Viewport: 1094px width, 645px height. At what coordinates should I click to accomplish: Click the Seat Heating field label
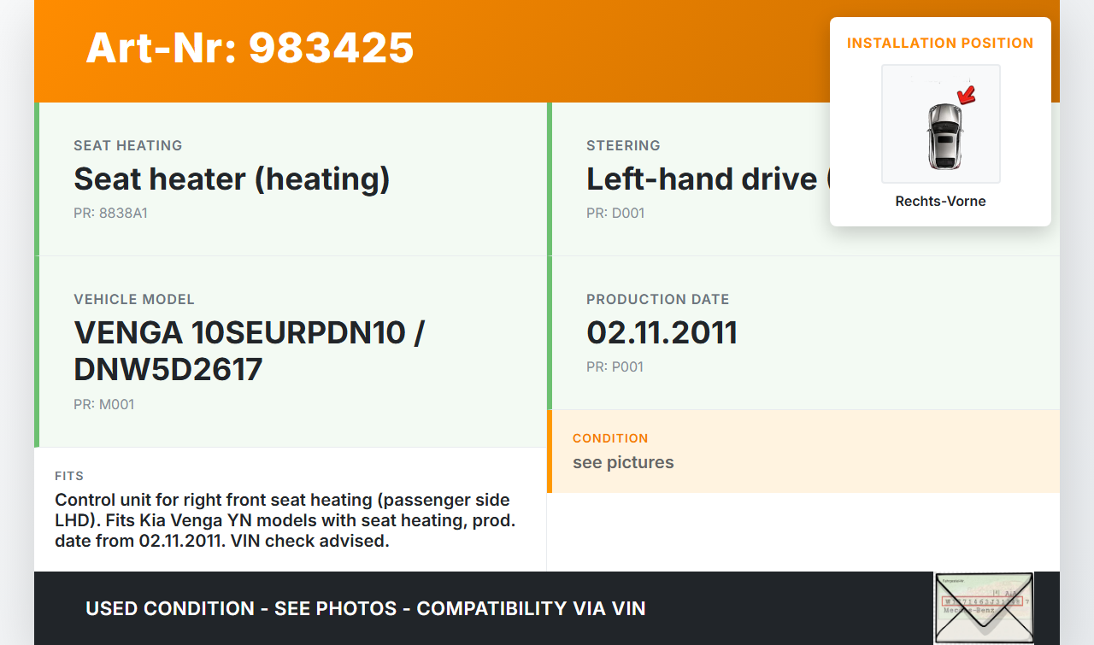(128, 146)
